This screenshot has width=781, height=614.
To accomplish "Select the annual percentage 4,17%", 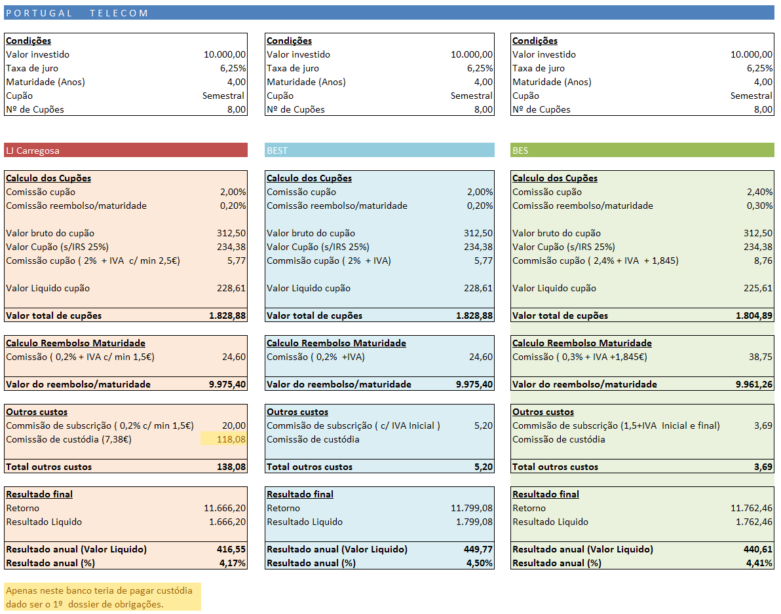I will pos(233,563).
